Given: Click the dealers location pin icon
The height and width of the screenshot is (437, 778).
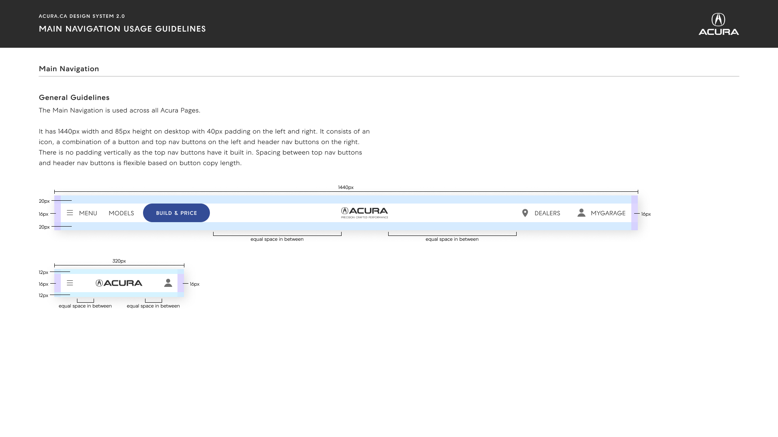Looking at the screenshot, I should click(525, 213).
